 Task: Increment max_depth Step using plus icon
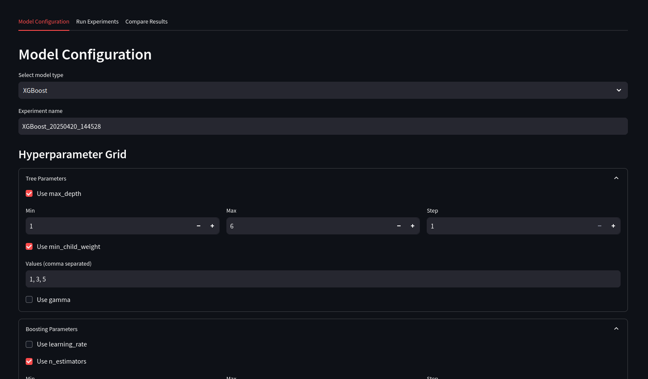tap(613, 226)
